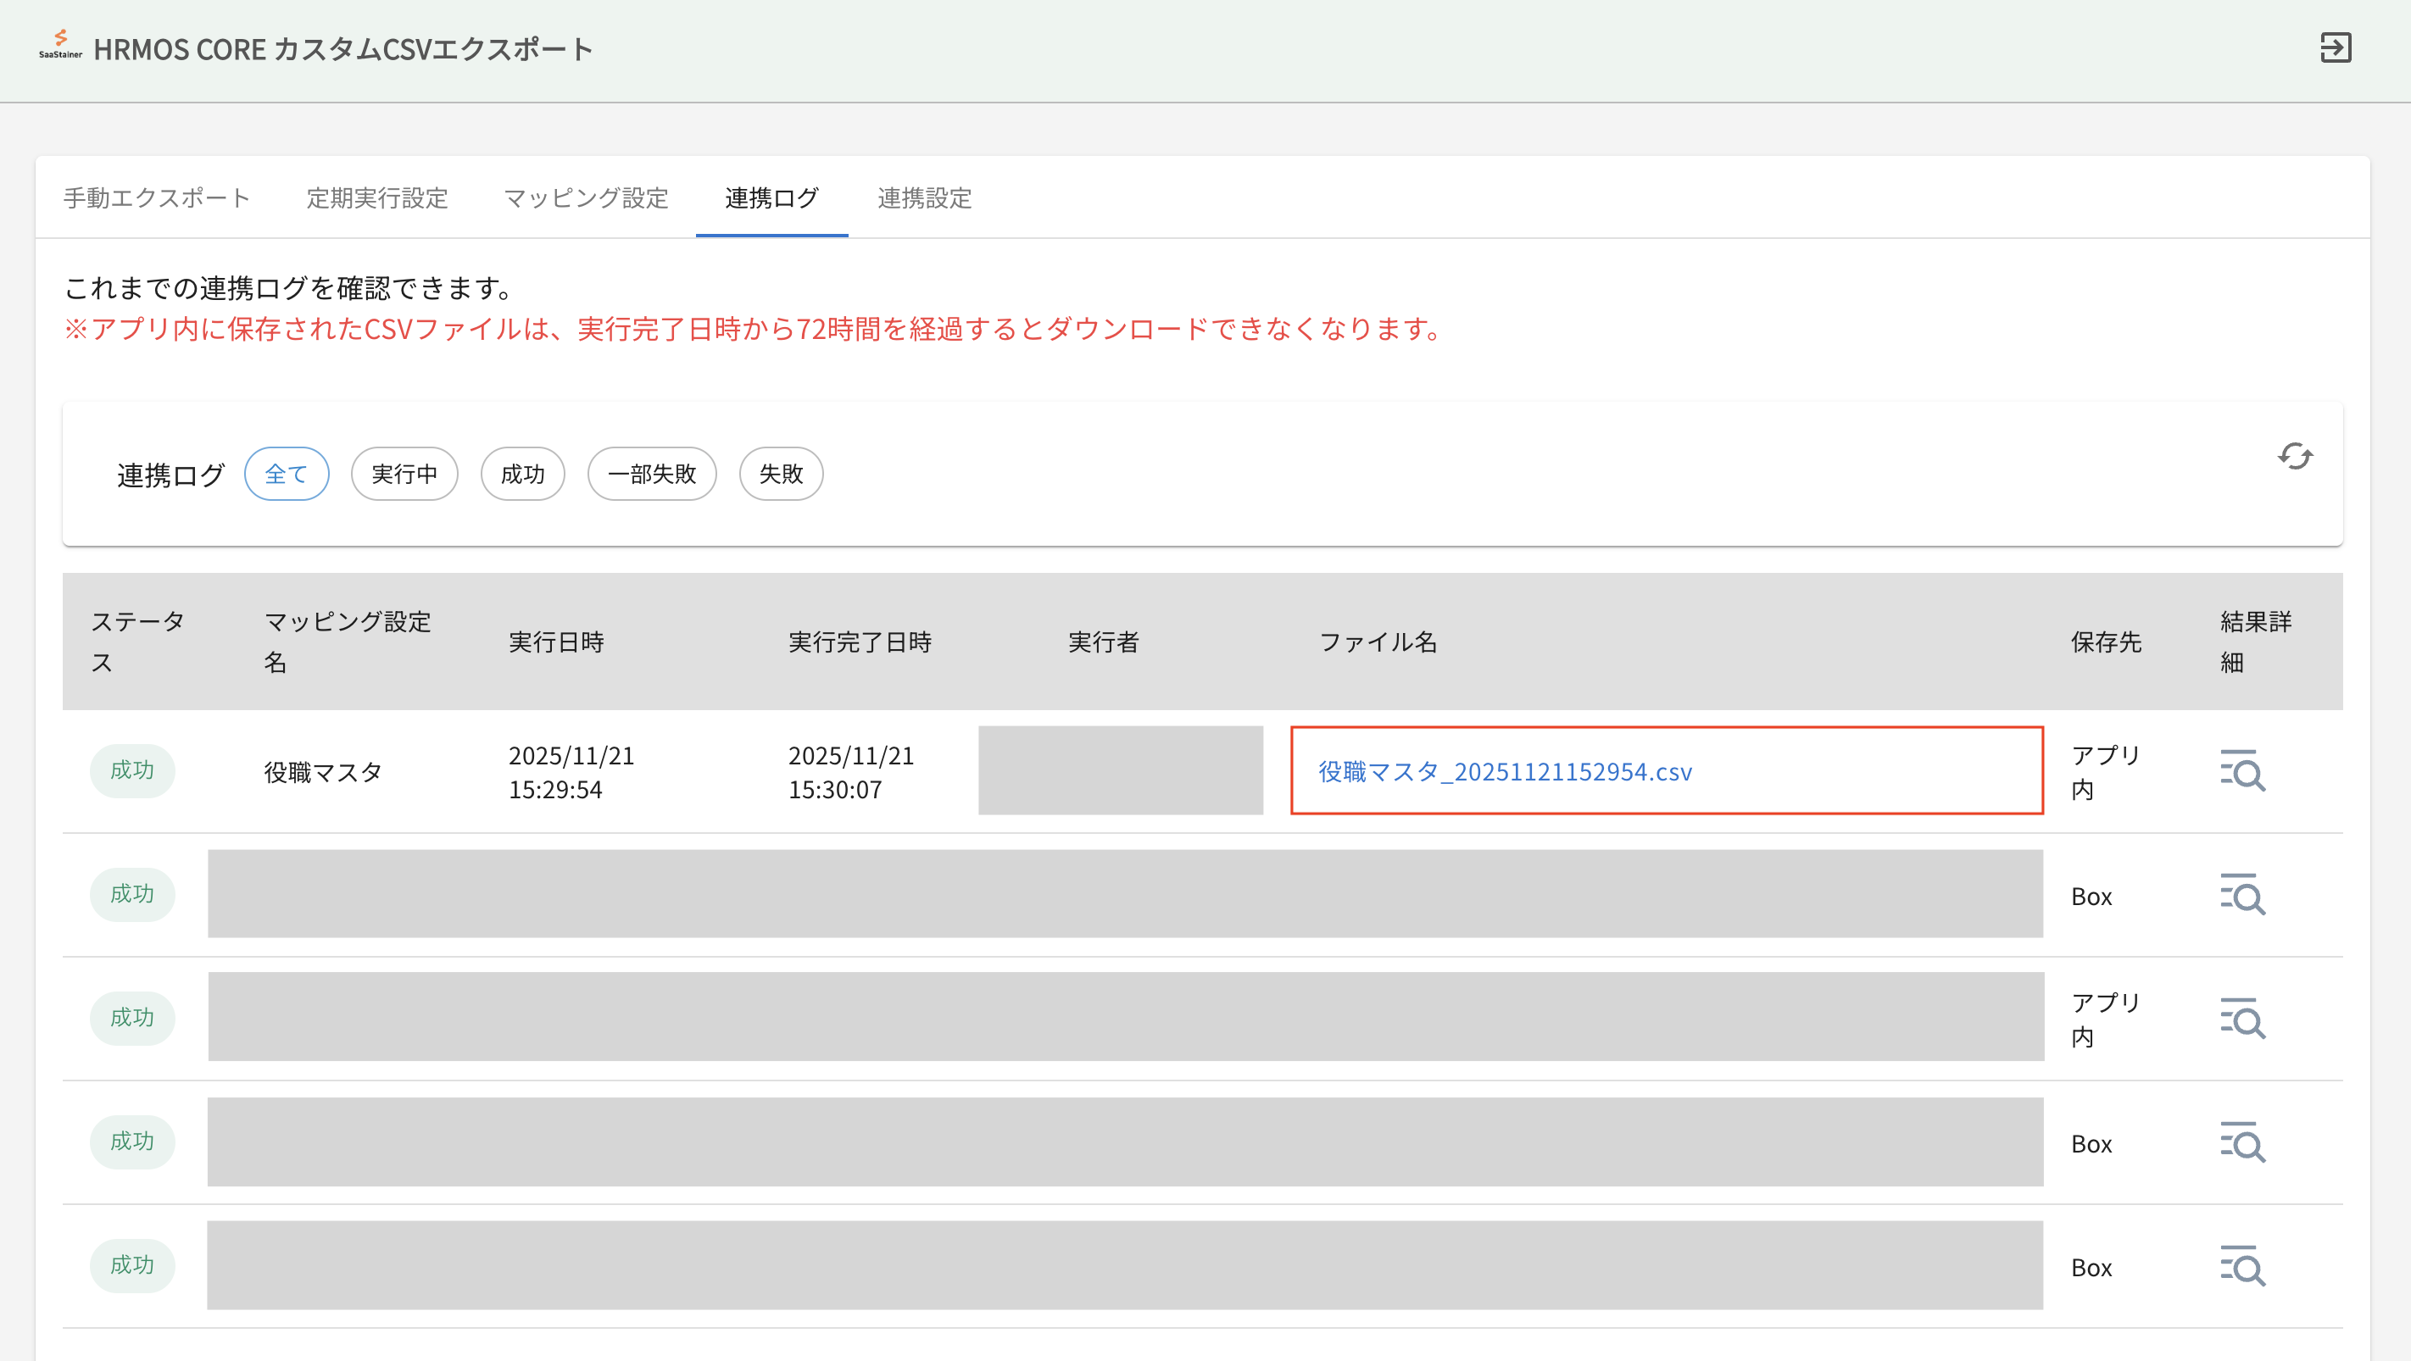Open result details for second log row

[2241, 894]
